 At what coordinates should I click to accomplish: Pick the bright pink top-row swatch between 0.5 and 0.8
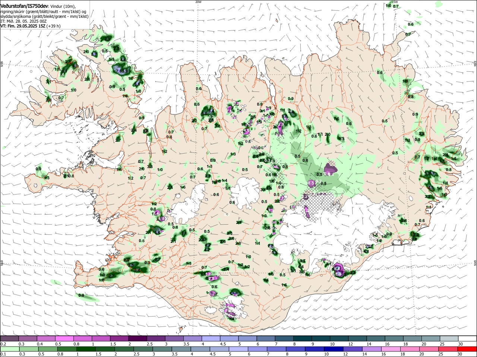click(65, 339)
